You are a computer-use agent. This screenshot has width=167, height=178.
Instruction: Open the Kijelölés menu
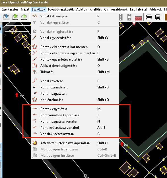[x=96, y=9]
